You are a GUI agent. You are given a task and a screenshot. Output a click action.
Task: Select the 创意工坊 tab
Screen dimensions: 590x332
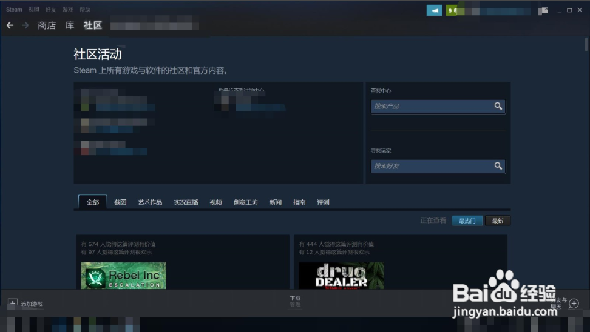click(x=245, y=202)
